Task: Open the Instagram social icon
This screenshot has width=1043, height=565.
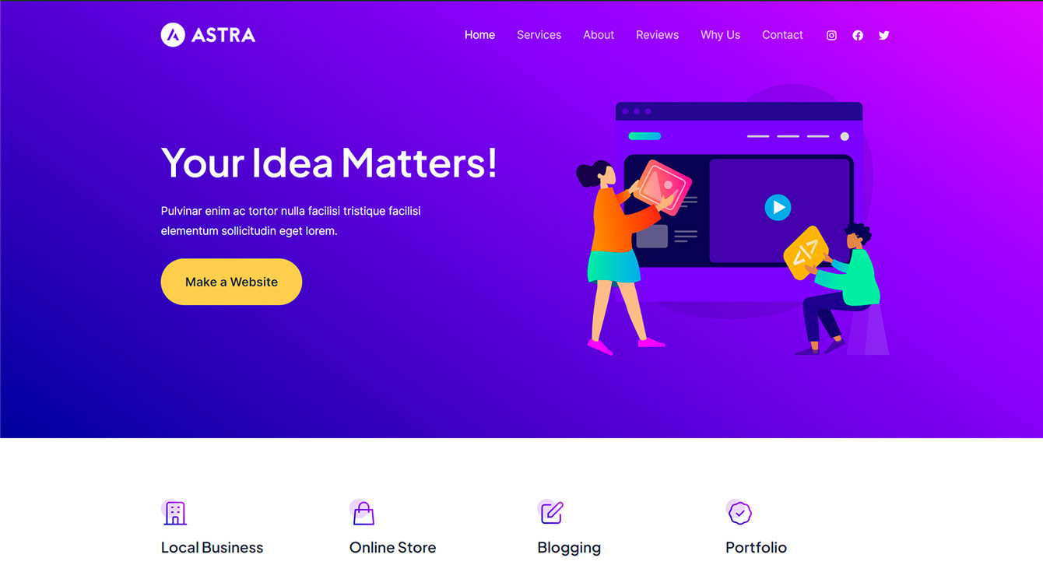Action: click(x=831, y=35)
